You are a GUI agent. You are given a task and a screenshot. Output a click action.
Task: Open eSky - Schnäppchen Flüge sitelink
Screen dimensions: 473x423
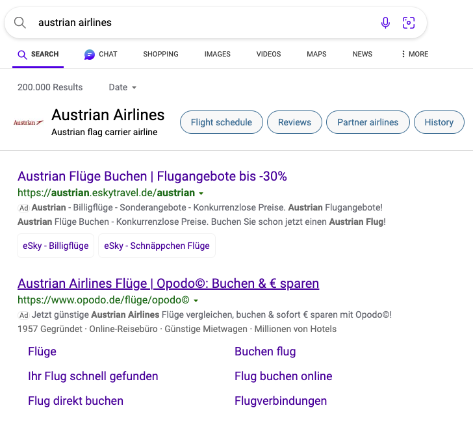tap(157, 246)
